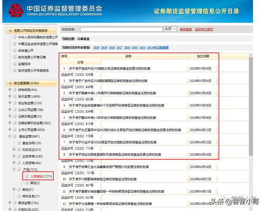Open the 高级搜索 link
The width and height of the screenshot is (265, 211).
point(186,29)
